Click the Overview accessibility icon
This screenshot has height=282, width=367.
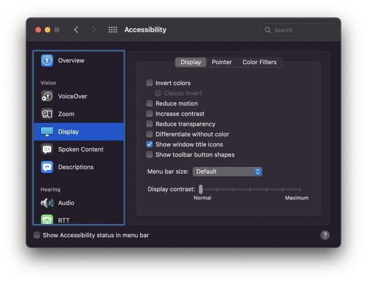click(x=47, y=61)
